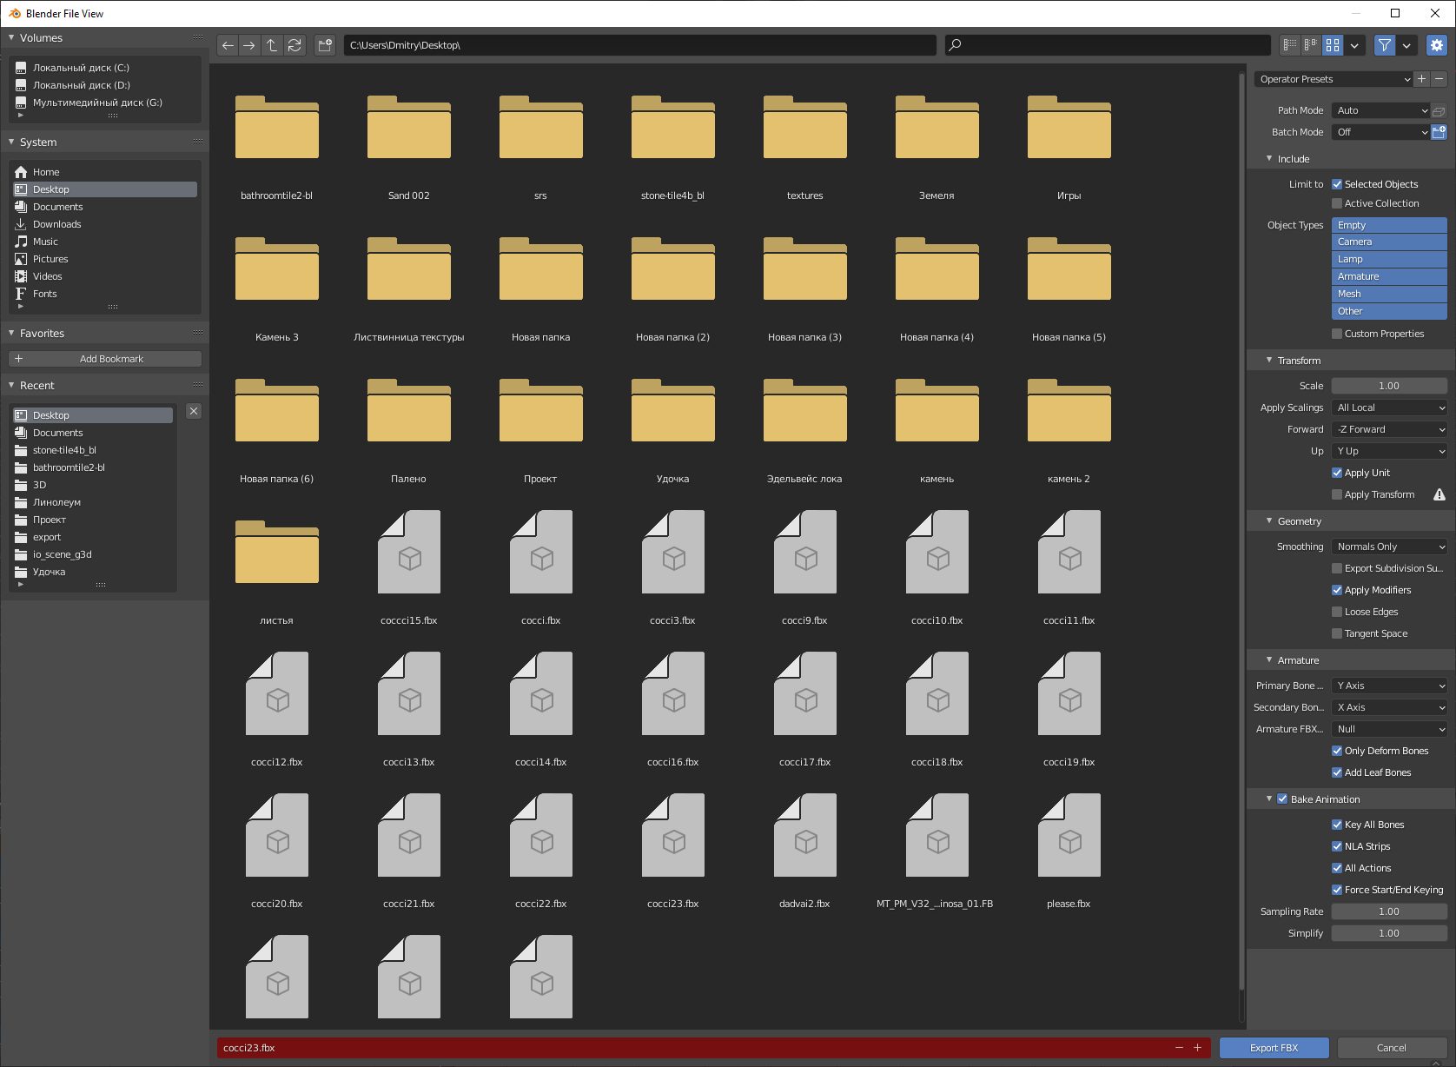This screenshot has height=1067, width=1456.
Task: Add a new operator preset
Action: click(1422, 79)
